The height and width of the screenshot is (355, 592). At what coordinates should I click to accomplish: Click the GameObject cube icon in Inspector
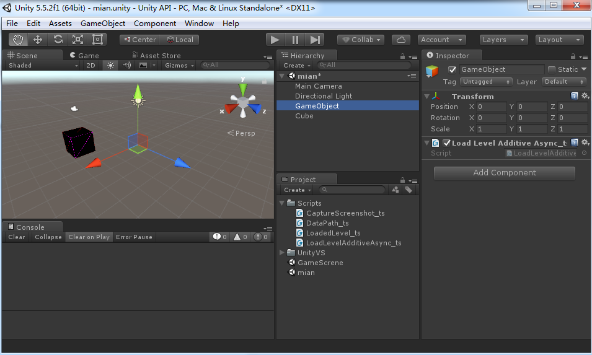432,71
